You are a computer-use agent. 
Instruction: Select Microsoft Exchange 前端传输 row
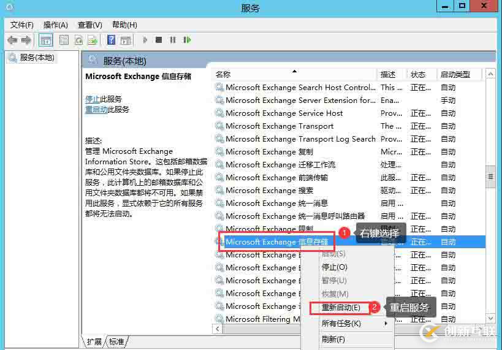coord(348,177)
